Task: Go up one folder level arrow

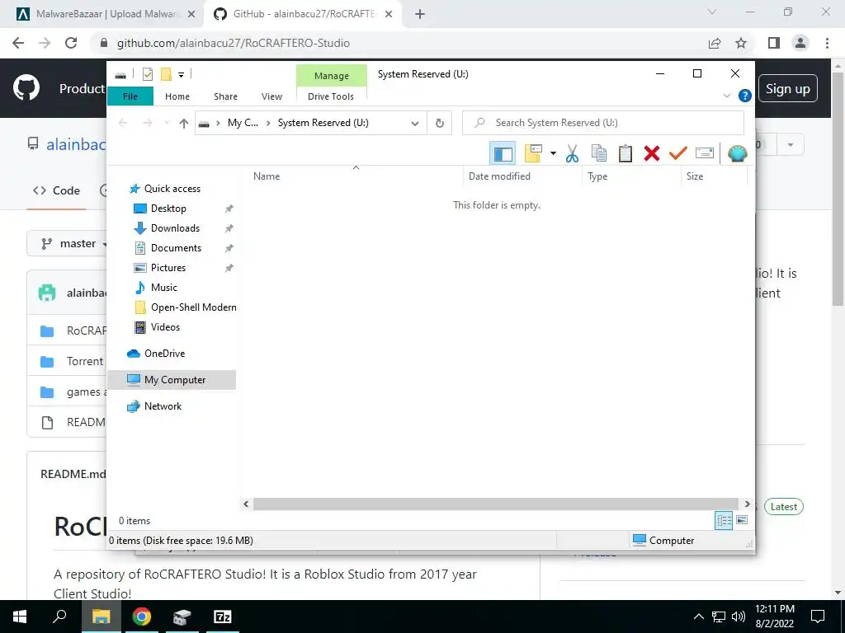Action: (184, 124)
